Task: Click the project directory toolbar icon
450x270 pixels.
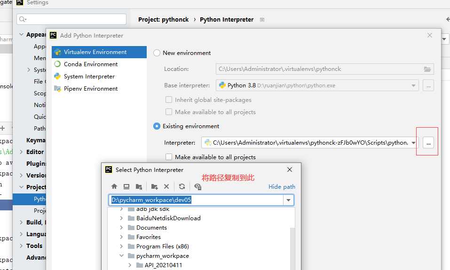Action: 139,186
